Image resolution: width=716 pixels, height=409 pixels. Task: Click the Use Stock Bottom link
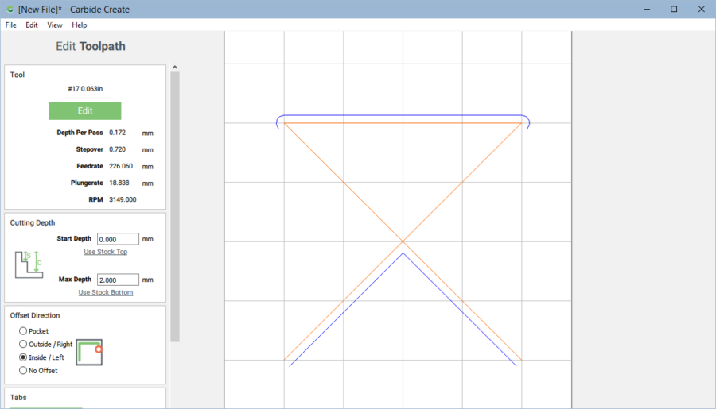click(x=106, y=292)
